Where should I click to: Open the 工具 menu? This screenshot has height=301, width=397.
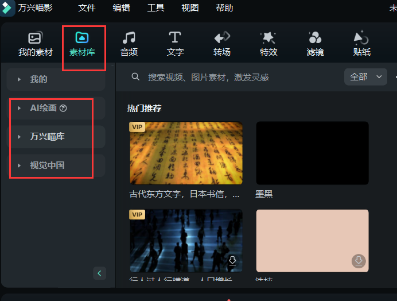155,8
